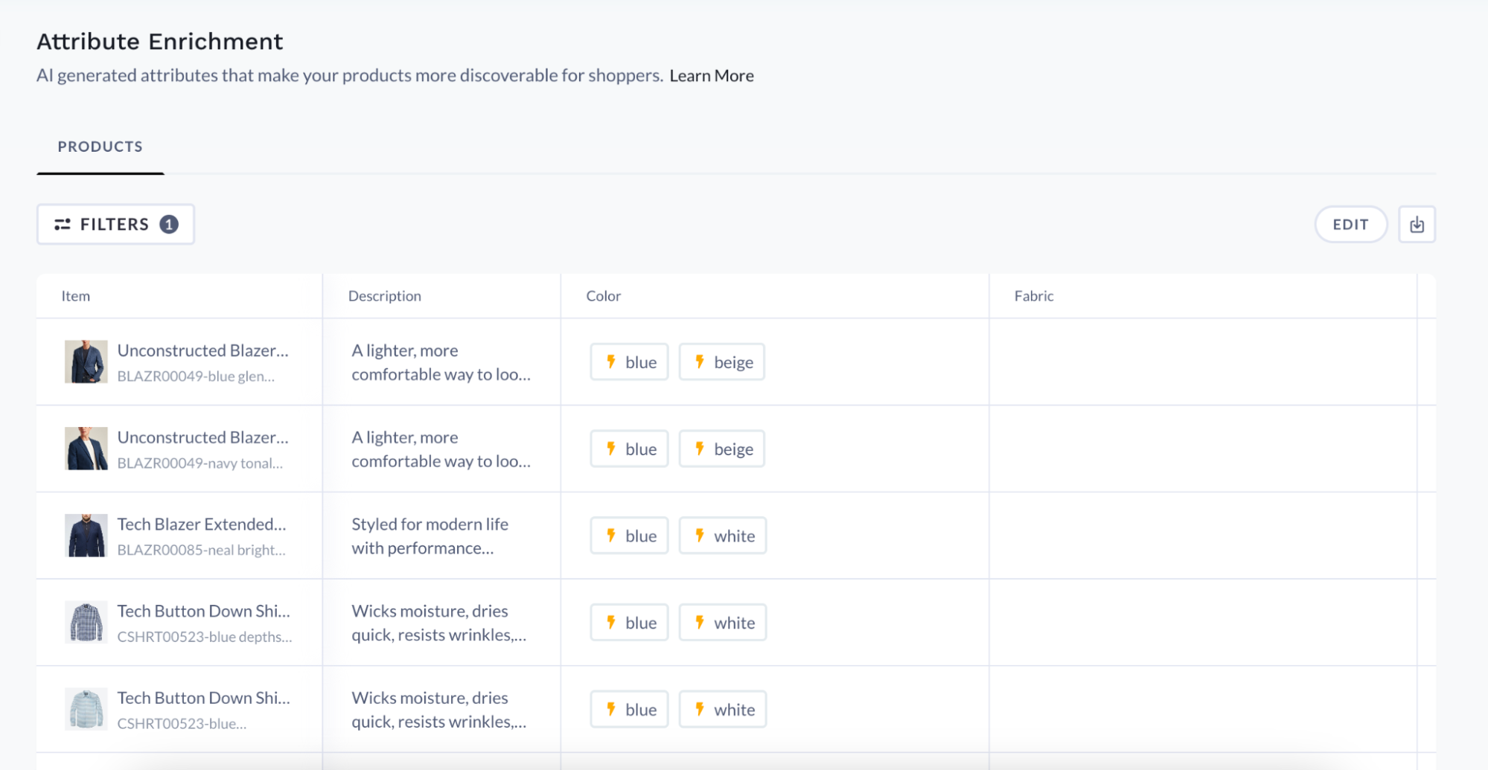Click the lightning icon on first blue chip
Image resolution: width=1488 pixels, height=770 pixels.
click(x=613, y=362)
